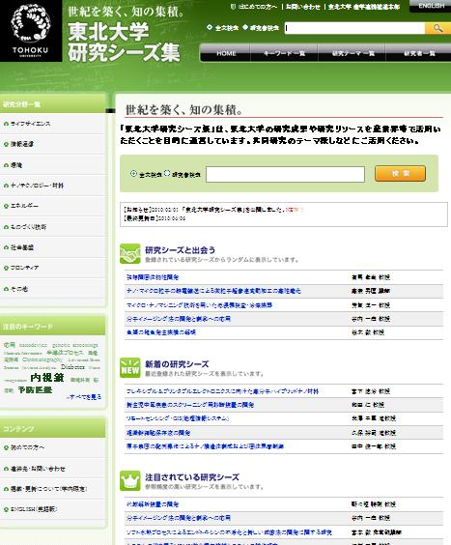This screenshot has height=545, width=451.
Task: Select 研究者検索 radio in the header
Action: [245, 27]
